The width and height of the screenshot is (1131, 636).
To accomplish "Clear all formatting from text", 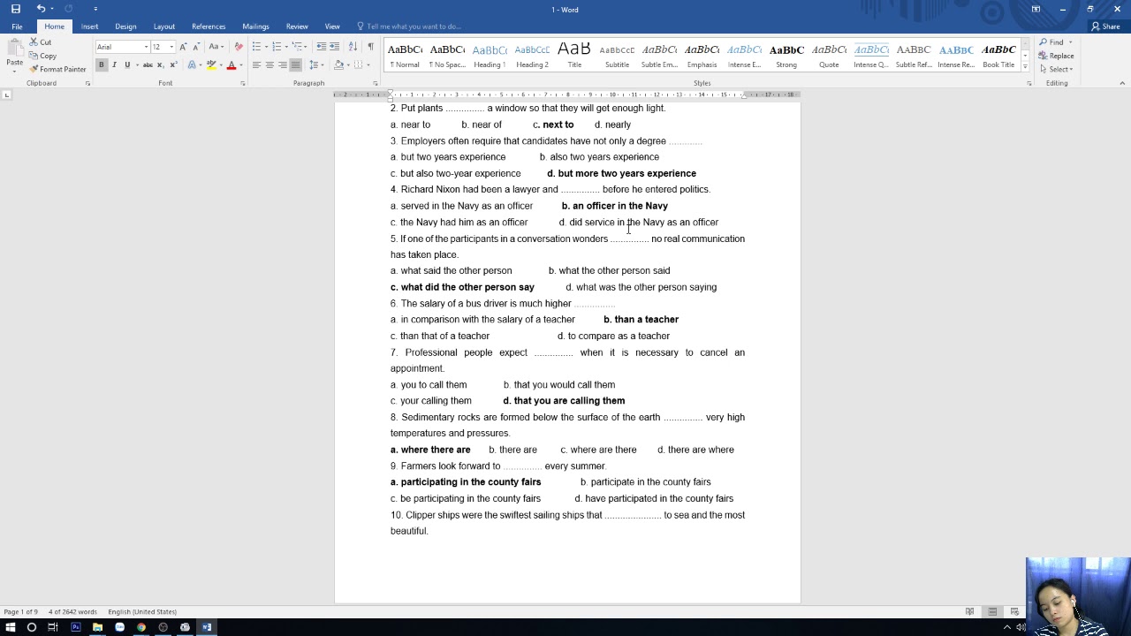I will tap(239, 47).
